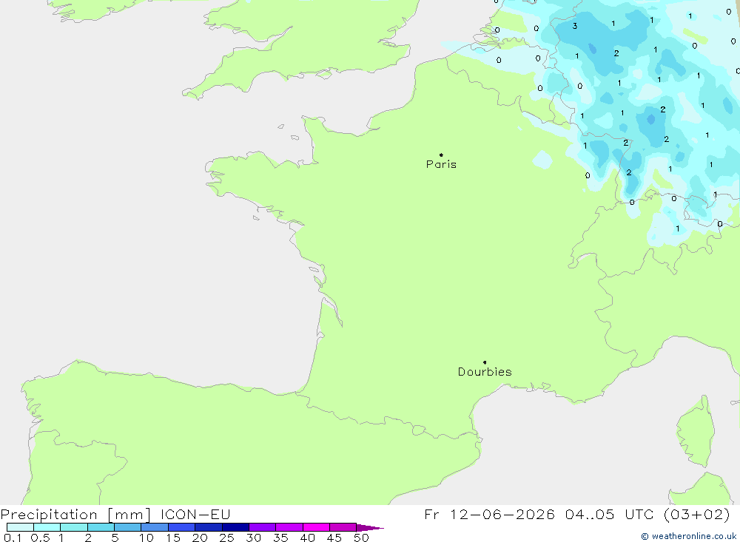This screenshot has height=542, width=740.
Task: Select the Paris city dot marker
Action: coord(441,155)
